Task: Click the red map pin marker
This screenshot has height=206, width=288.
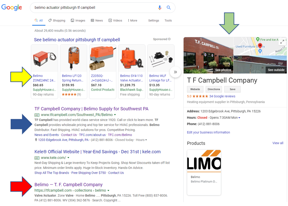Action: tap(260, 46)
